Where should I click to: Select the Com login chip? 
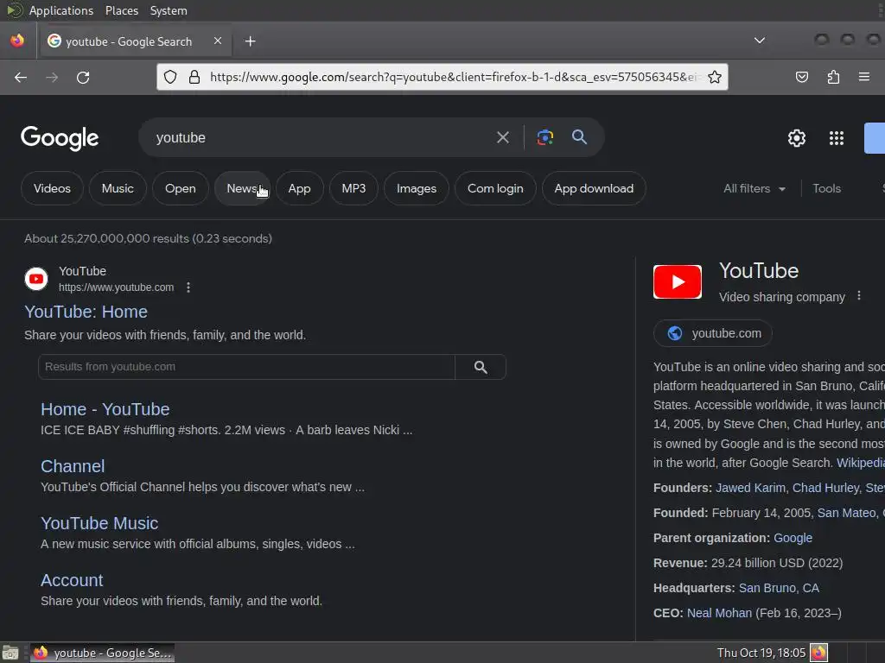tap(495, 188)
